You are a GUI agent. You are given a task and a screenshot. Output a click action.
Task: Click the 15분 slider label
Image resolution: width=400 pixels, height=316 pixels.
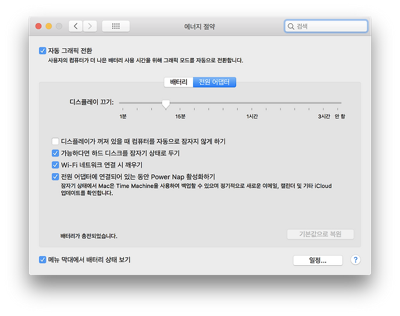click(181, 116)
